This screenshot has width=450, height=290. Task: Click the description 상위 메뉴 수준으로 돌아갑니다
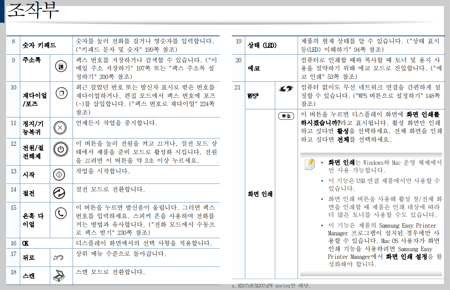pyautogui.click(x=121, y=254)
